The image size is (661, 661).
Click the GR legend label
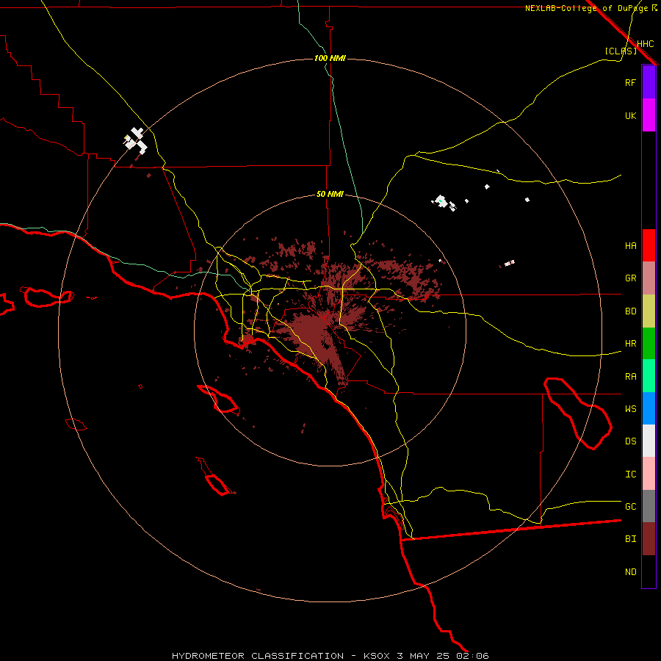tap(630, 278)
